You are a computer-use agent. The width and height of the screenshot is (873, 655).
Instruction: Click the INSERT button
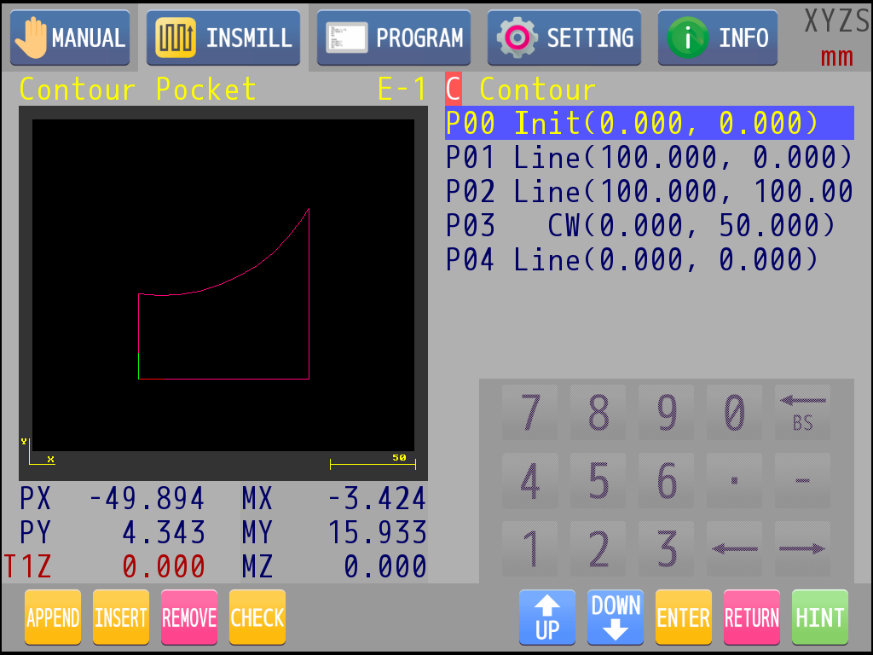(x=121, y=617)
